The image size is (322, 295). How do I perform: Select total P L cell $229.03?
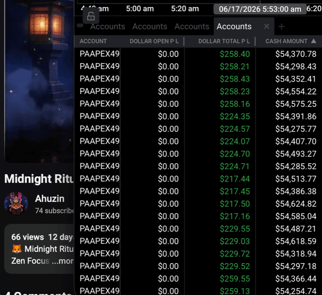point(235,241)
